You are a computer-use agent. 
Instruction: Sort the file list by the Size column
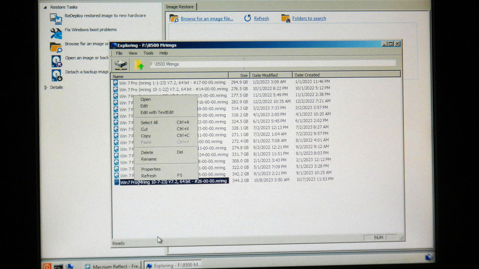[x=239, y=75]
